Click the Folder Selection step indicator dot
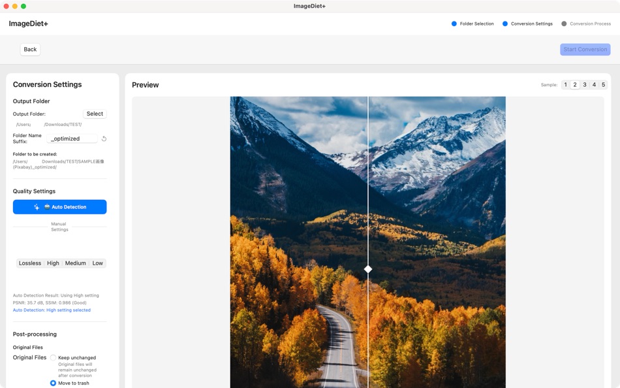620x388 pixels. tap(454, 23)
